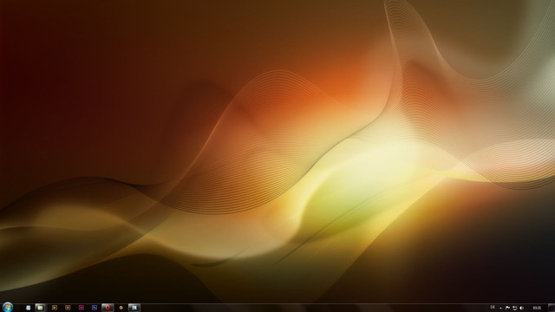The width and height of the screenshot is (555, 312).
Task: Launch the orange square Adobe icon
Action: pos(68,308)
